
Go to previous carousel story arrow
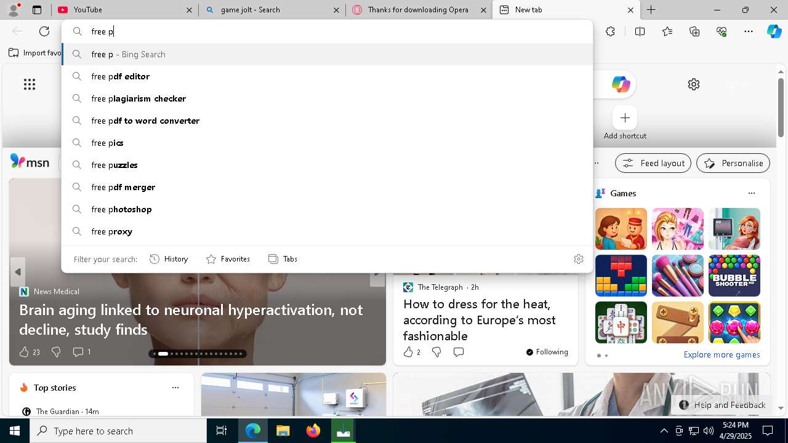coord(18,272)
